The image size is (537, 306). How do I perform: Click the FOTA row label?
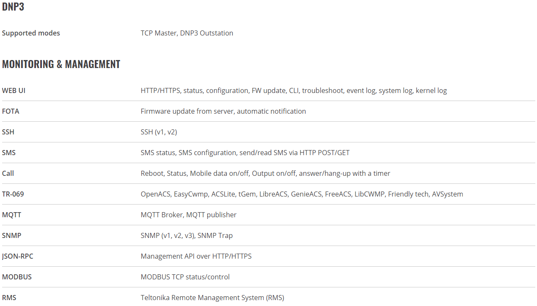(x=11, y=111)
